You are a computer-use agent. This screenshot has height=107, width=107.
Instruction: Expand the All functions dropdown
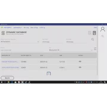20,42
